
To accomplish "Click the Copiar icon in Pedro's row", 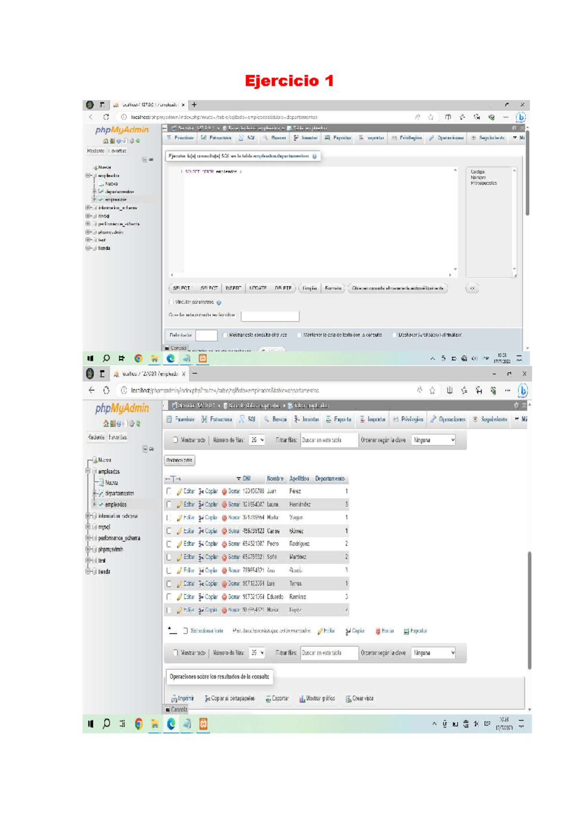I will point(201,544).
